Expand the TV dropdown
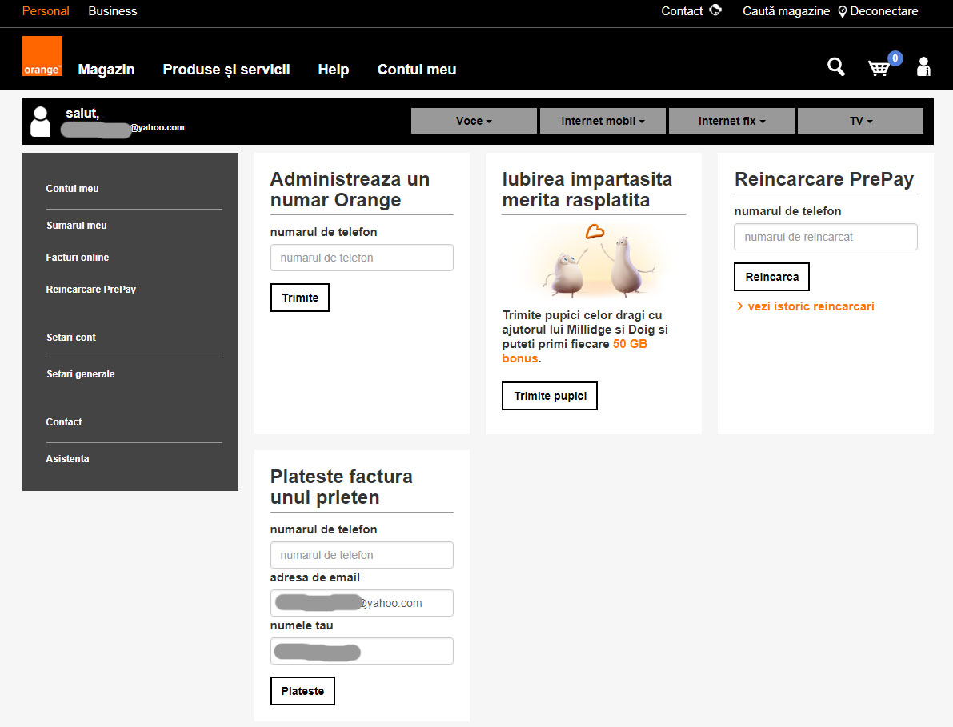 tap(861, 121)
